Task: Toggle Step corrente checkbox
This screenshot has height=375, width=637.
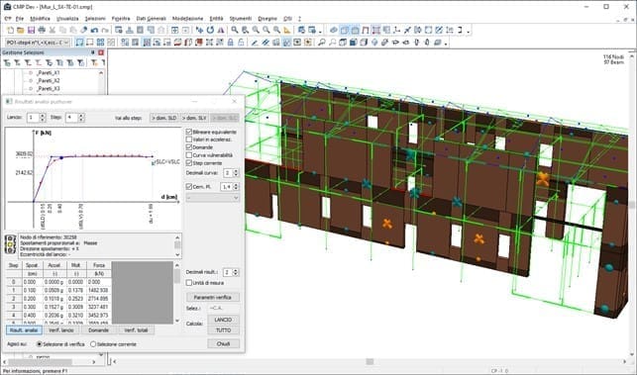Action: (189, 162)
